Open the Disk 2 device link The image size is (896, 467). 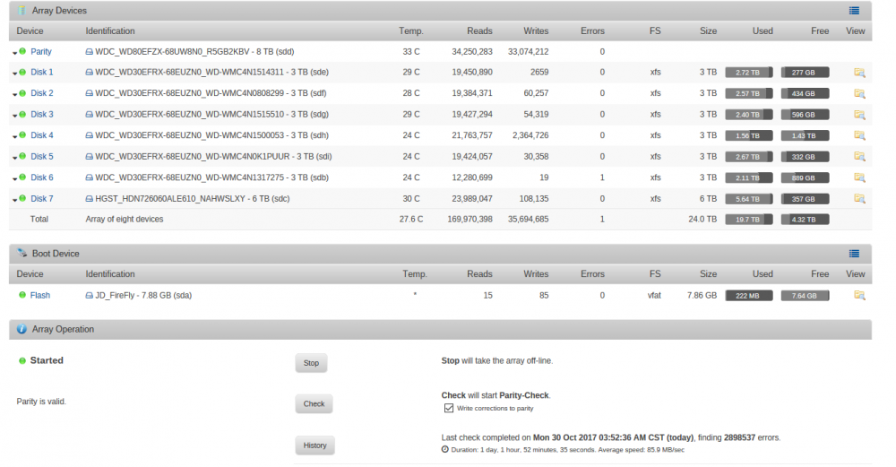pos(42,93)
